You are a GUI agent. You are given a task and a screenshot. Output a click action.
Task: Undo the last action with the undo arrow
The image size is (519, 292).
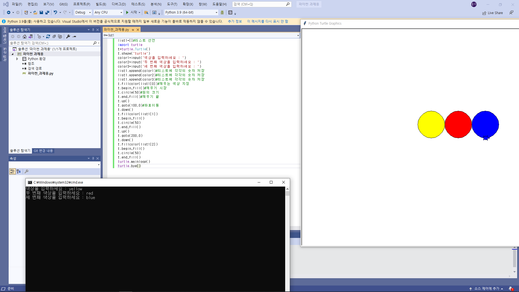click(x=55, y=12)
